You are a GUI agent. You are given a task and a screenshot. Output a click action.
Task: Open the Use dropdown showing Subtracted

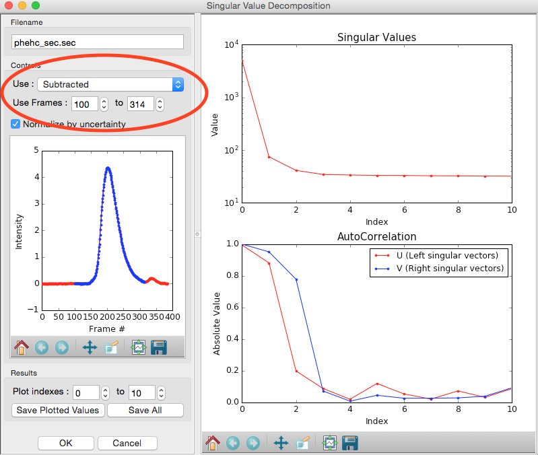coord(110,84)
